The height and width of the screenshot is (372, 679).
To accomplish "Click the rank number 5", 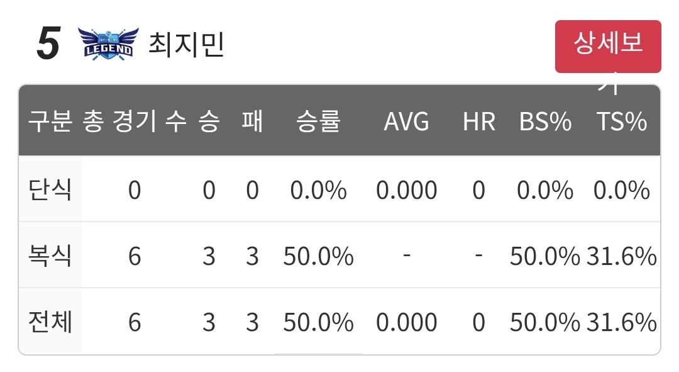I will (48, 43).
